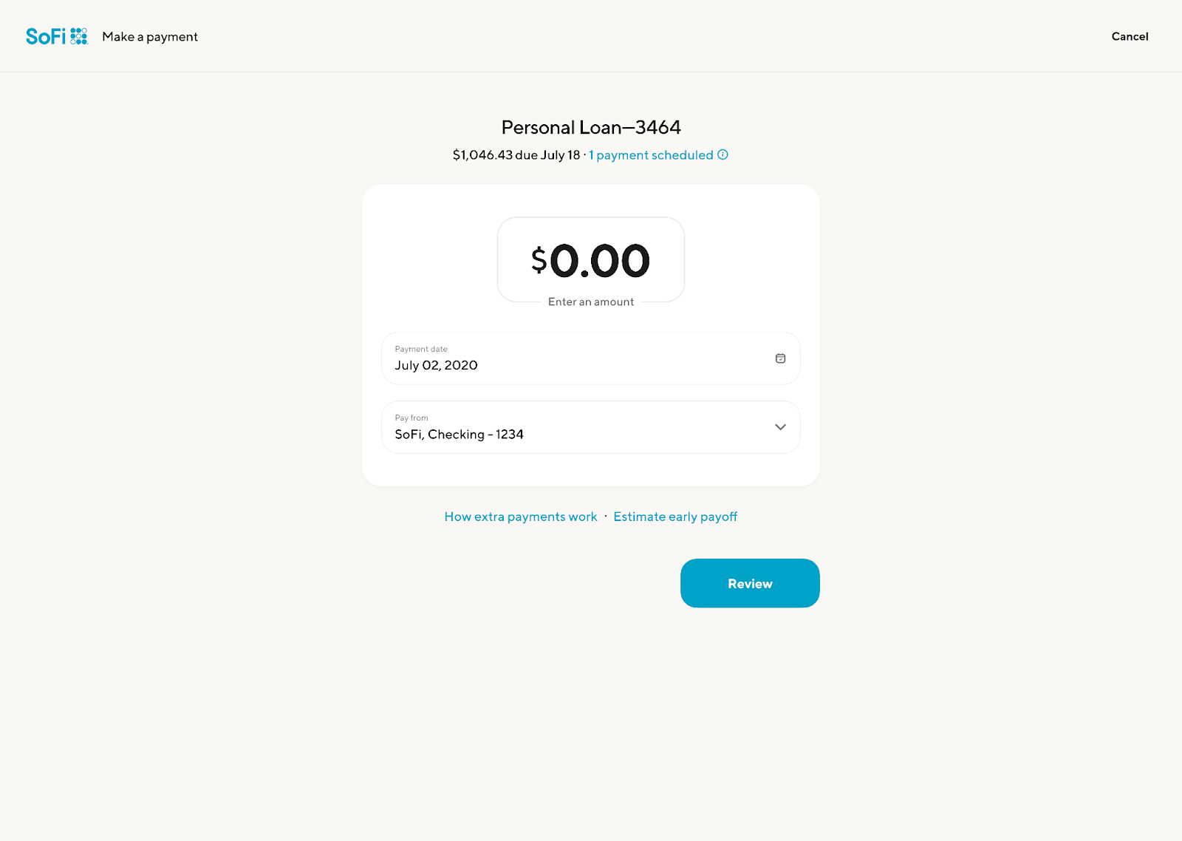1182x841 pixels.
Task: Open the calendar icon in the payment date field
Action: click(780, 358)
